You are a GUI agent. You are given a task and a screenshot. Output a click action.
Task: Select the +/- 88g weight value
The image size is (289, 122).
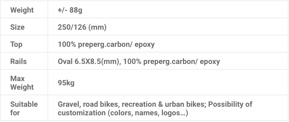[x=70, y=10]
